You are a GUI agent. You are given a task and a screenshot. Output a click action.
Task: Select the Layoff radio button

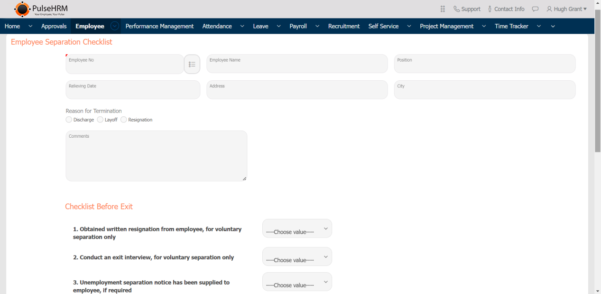[100, 120]
